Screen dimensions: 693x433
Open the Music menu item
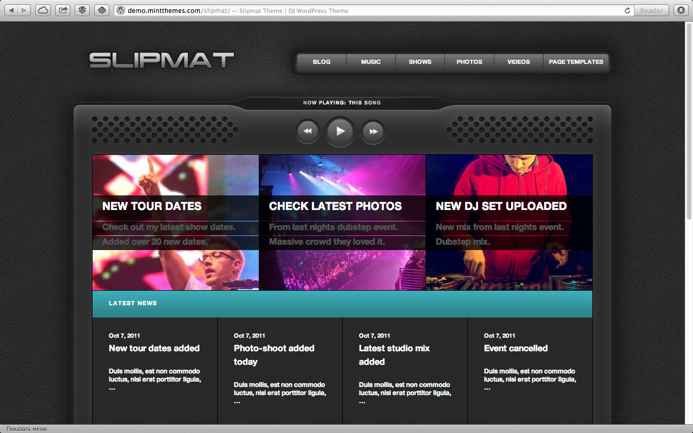click(x=371, y=62)
